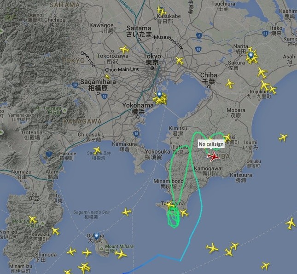Select the small aircraft above Sagamihara
The image size is (297, 274).
(107, 77)
